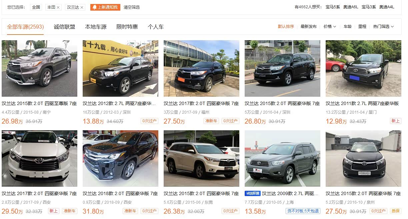Open the gray 2015 Highlander Nanning photo
This screenshot has width=408, height=219.
click(39, 68)
